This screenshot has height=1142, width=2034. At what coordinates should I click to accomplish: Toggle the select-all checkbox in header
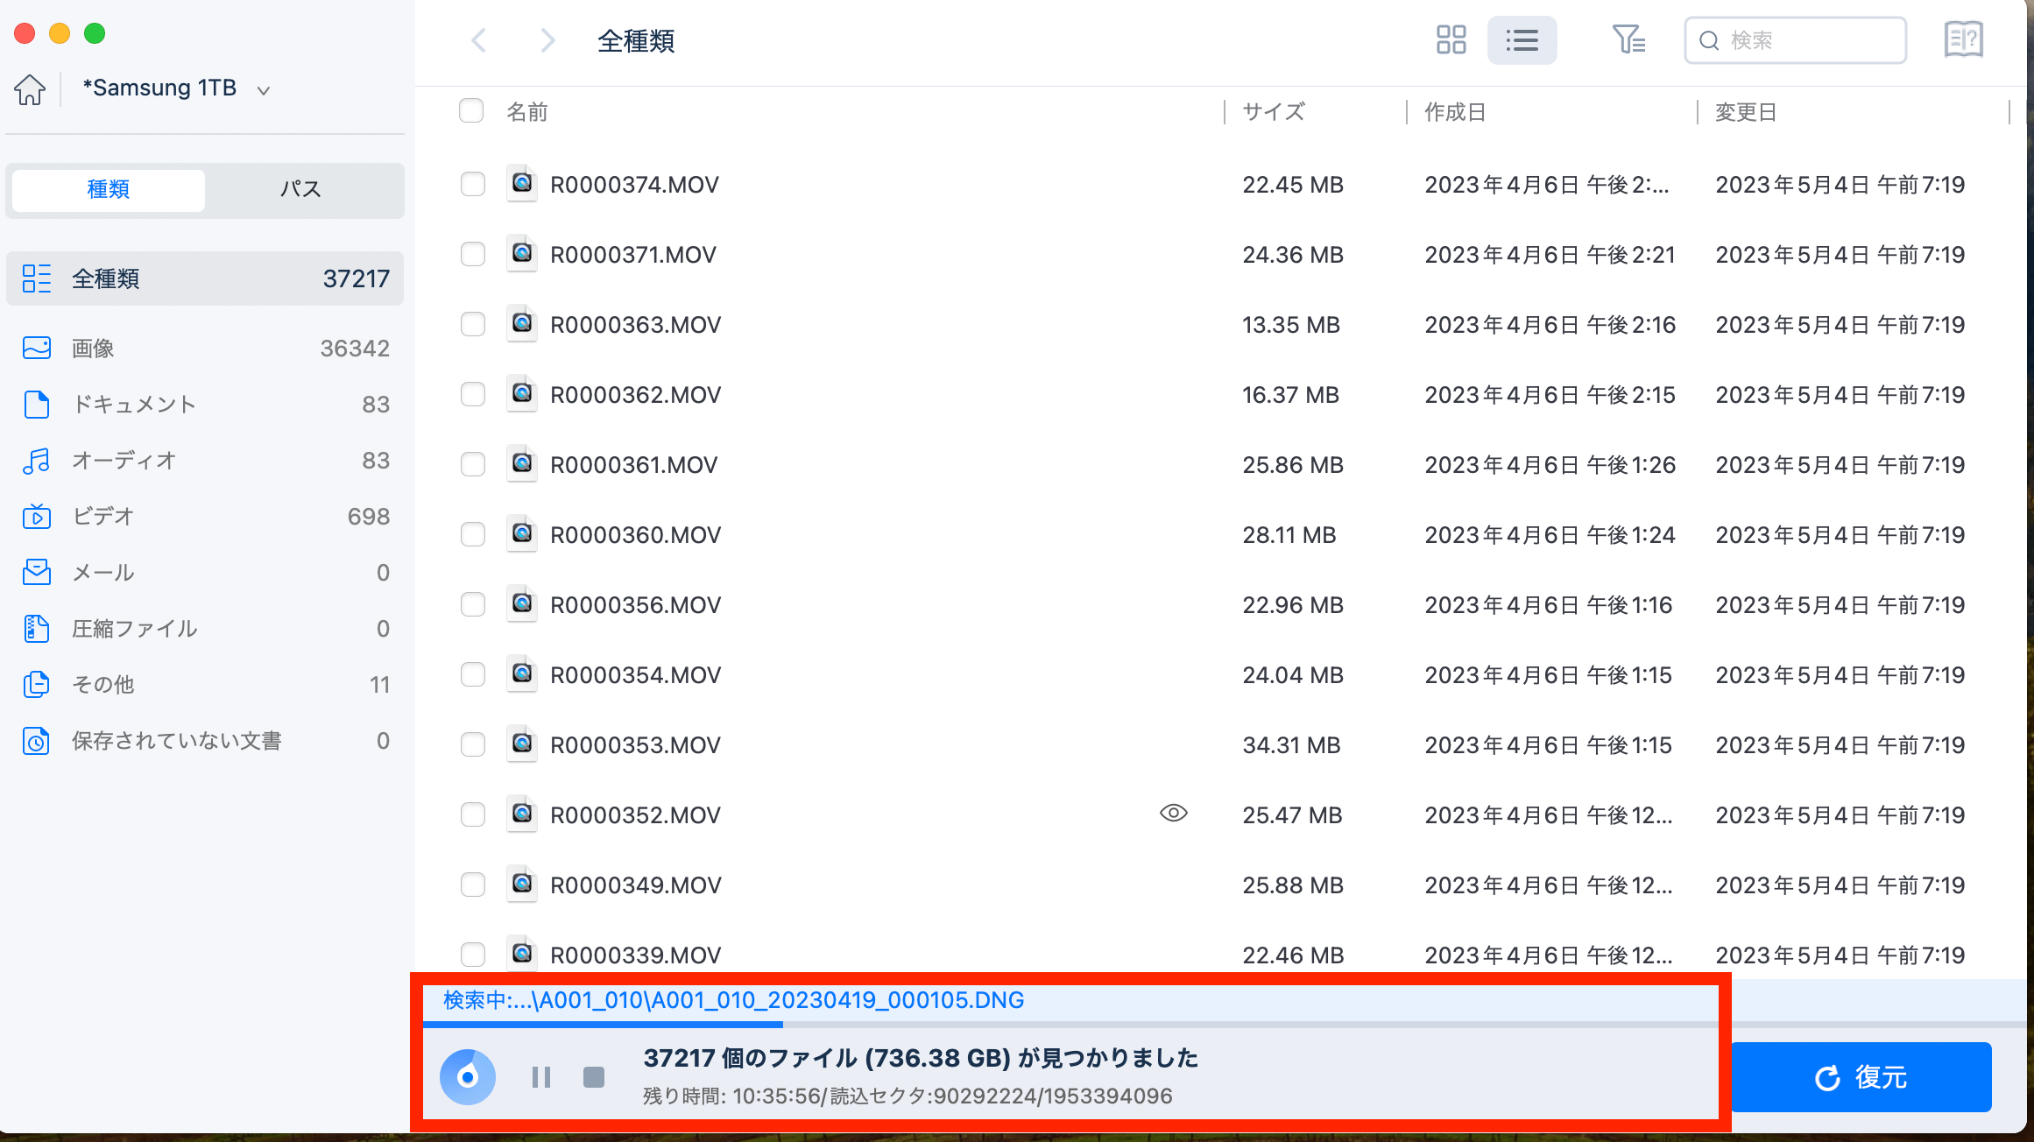(471, 111)
